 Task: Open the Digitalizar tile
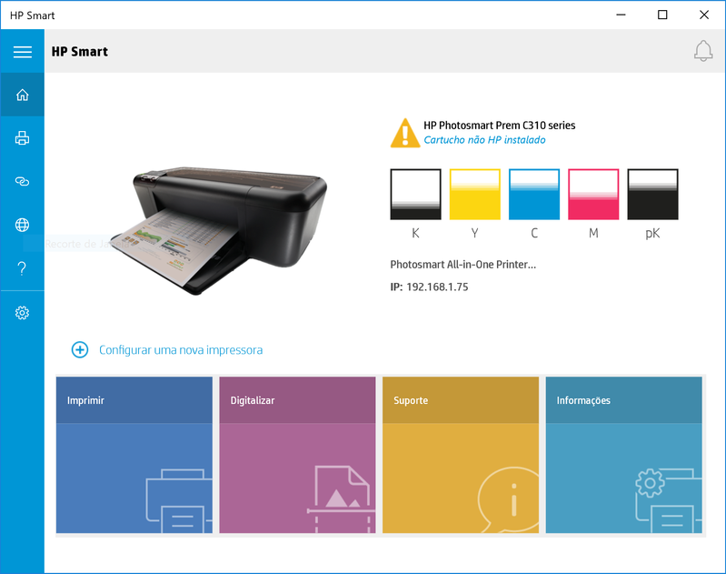pos(297,455)
